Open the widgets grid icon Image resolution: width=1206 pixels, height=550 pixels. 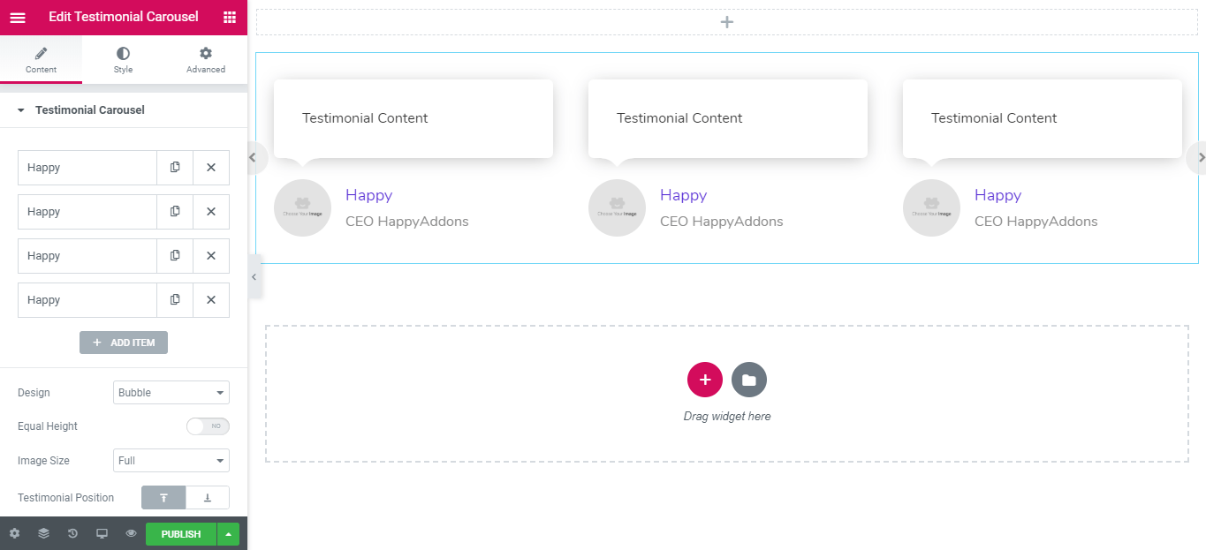click(x=230, y=17)
